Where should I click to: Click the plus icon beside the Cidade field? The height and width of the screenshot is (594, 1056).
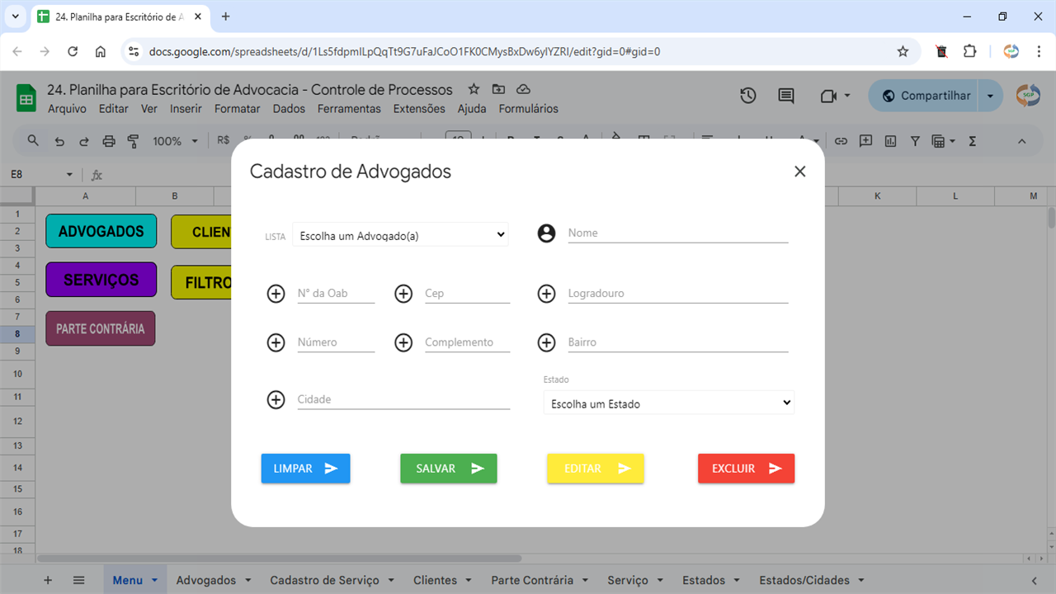click(x=276, y=399)
